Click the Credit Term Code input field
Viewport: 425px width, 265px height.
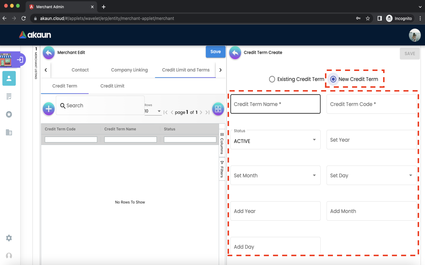coord(371,104)
